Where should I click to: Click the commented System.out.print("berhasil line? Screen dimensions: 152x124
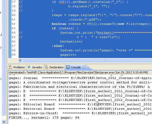[x=106, y=33]
